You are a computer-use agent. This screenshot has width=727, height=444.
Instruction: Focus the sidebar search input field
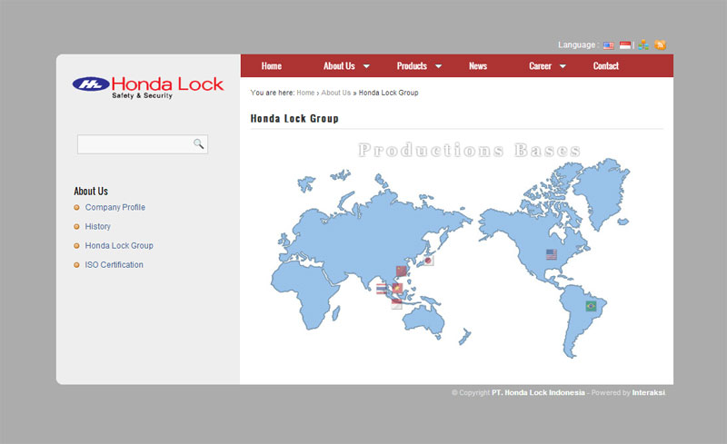[x=143, y=144]
